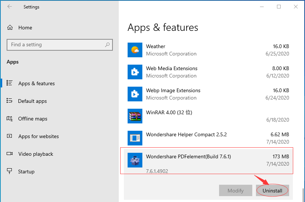Minimize the Settings window
The width and height of the screenshot is (305, 202).
(x=262, y=7)
